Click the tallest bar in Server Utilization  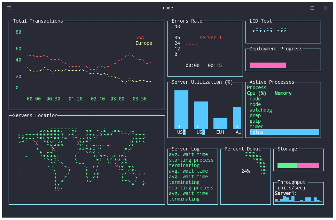(181, 109)
